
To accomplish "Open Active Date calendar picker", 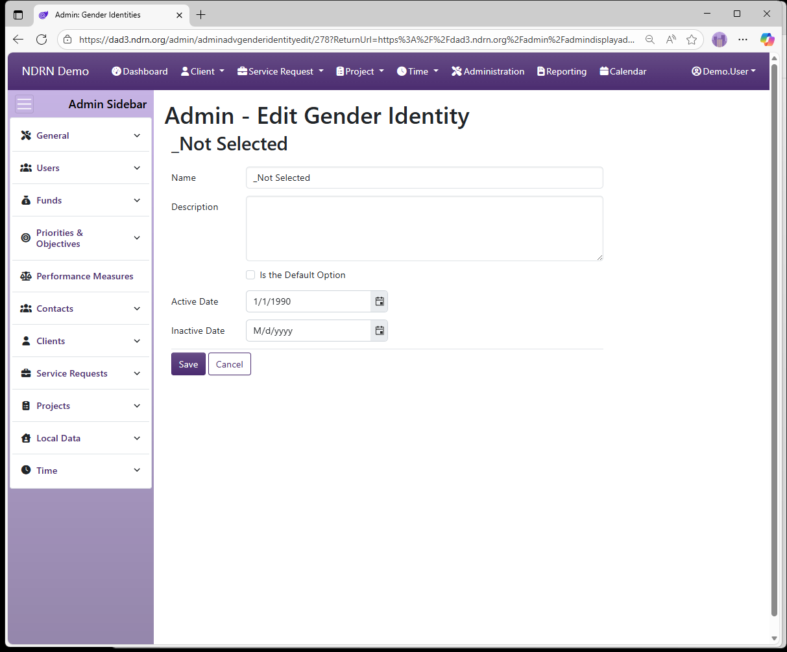I will [380, 301].
